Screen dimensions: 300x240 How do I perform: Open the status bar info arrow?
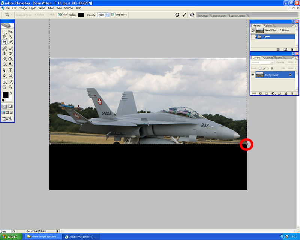pyautogui.click(x=58, y=231)
